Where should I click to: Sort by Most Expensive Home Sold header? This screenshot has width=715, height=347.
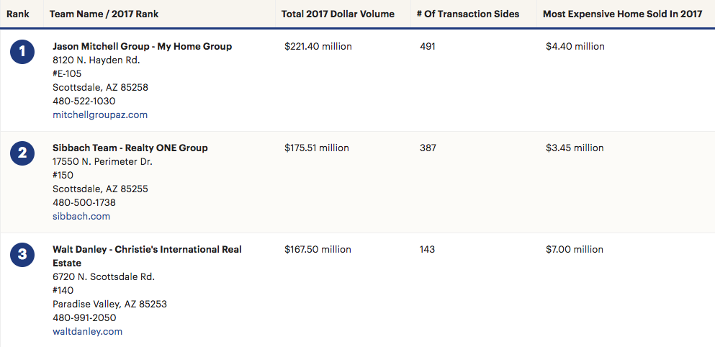pyautogui.click(x=622, y=14)
